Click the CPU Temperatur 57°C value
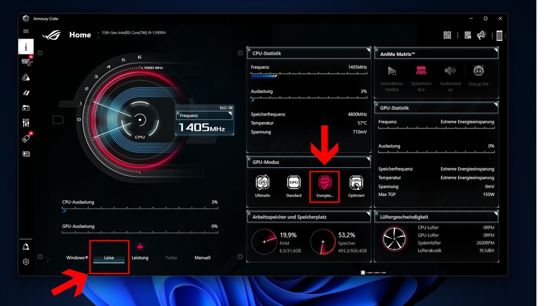The height and width of the screenshot is (306, 544). click(x=362, y=123)
